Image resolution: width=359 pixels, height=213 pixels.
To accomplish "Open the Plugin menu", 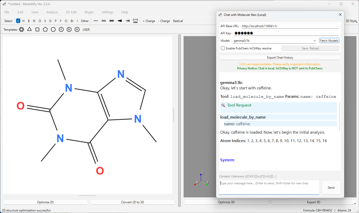I will click(89, 12).
